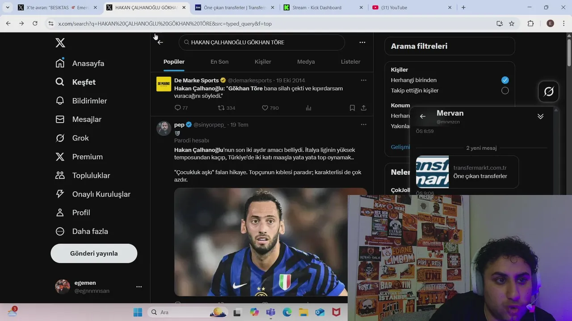The height and width of the screenshot is (321, 572).
Task: Select Herhangi birinden radio option
Action: tap(505, 80)
